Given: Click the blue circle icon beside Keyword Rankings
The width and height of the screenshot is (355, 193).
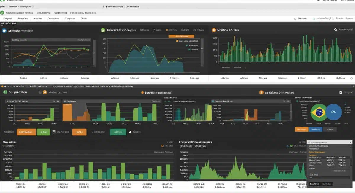Looking at the screenshot, I should (x=4, y=30).
